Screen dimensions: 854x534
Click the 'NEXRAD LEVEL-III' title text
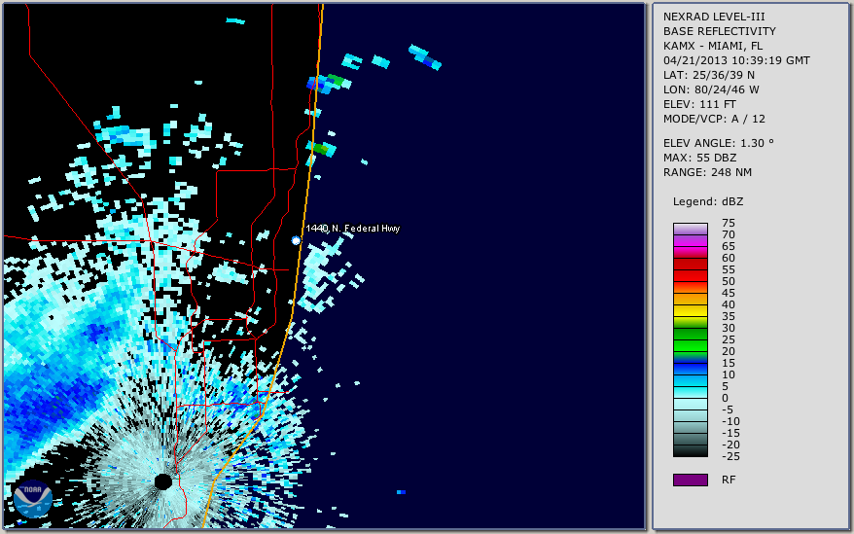[714, 17]
